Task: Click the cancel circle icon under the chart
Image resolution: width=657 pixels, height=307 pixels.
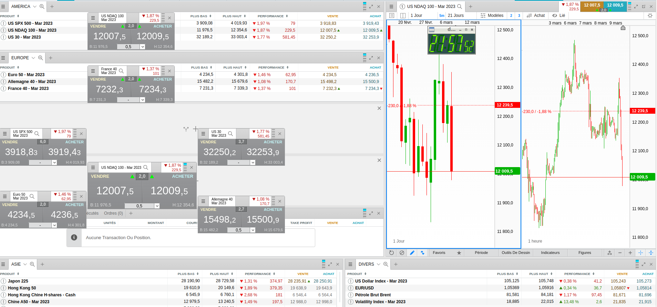Action: [402, 253]
